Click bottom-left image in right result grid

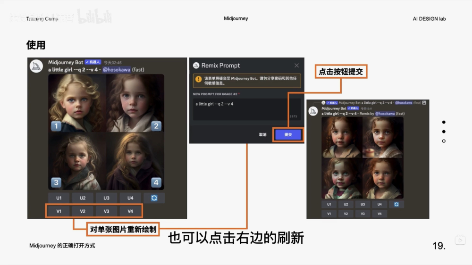(x=342, y=178)
